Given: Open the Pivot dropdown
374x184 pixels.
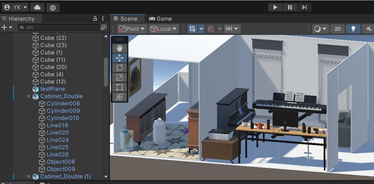Looking at the screenshot, I should 131,29.
